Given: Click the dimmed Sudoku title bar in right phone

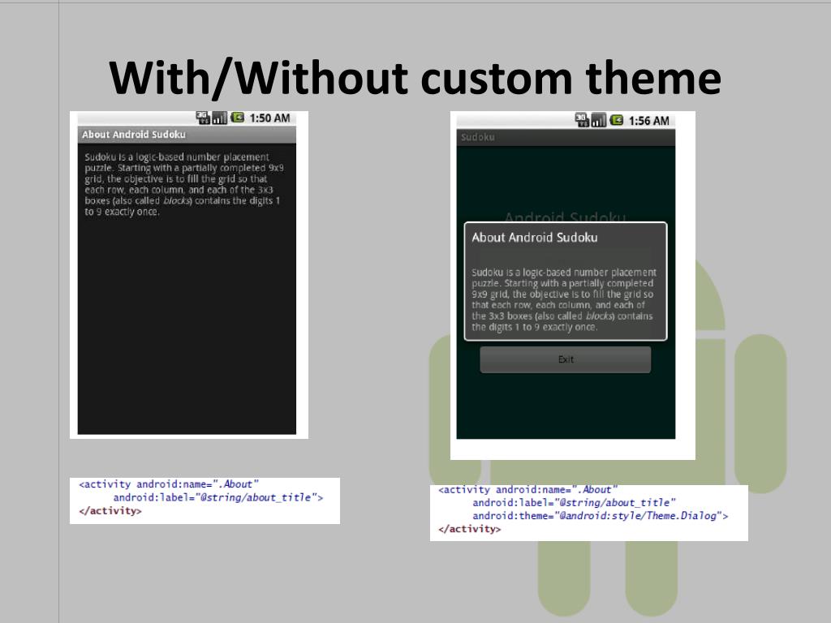Looking at the screenshot, I should click(x=566, y=137).
